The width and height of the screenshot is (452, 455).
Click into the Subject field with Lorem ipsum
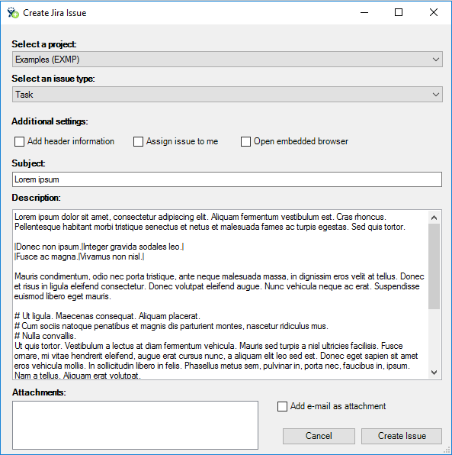227,179
